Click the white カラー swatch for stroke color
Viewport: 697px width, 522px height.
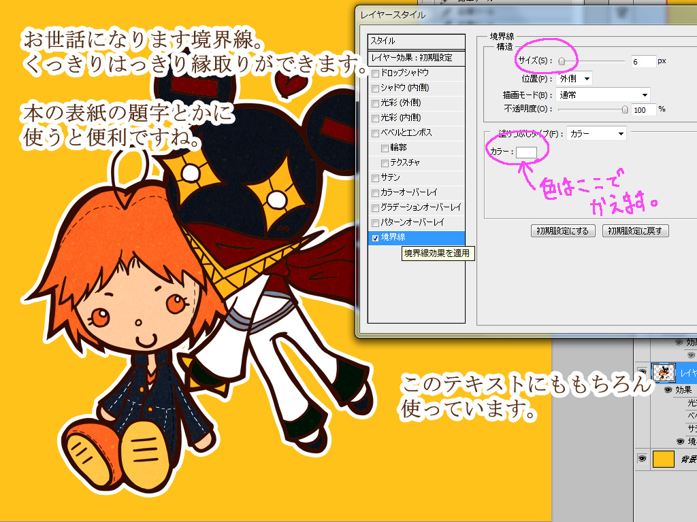click(x=527, y=152)
